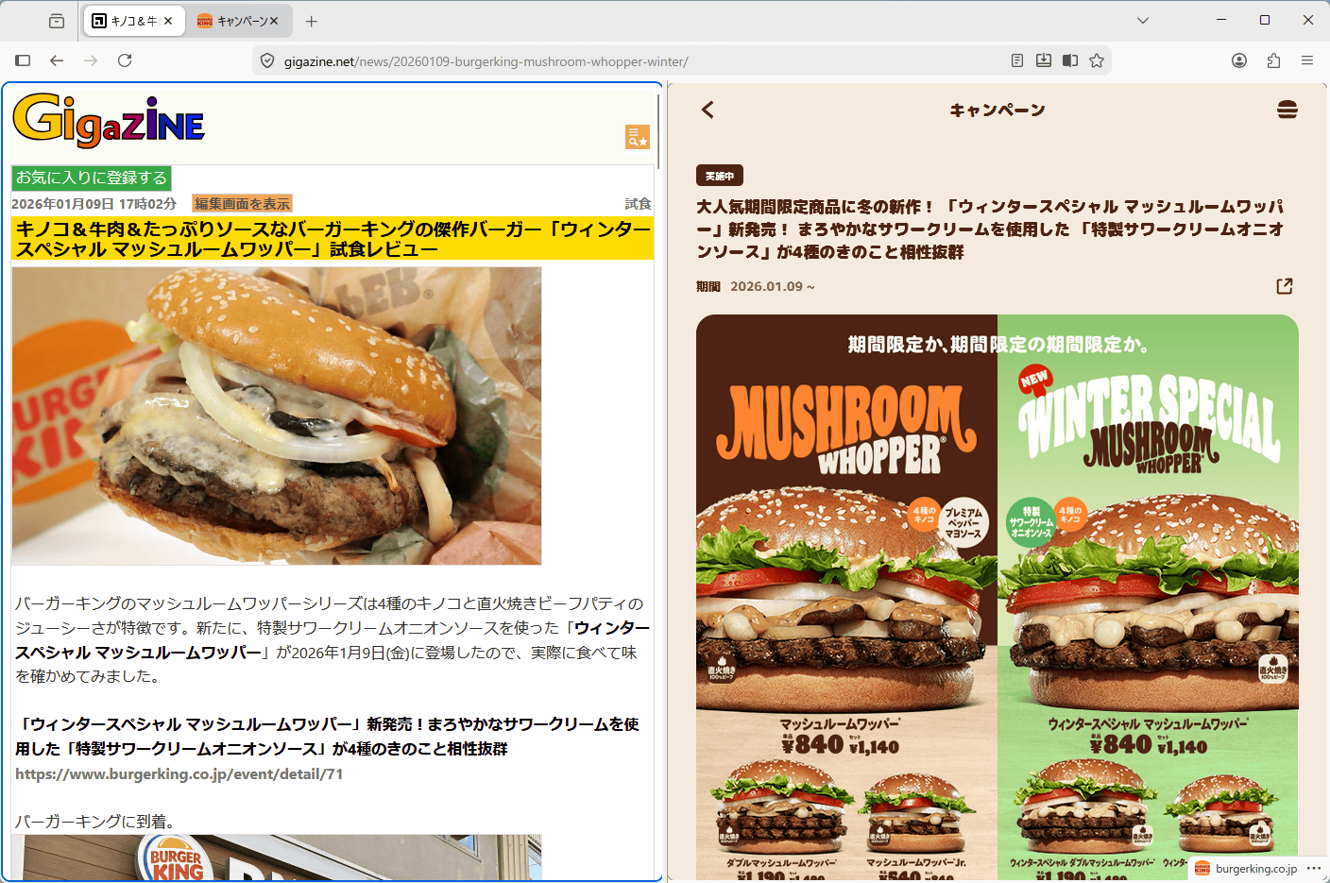This screenshot has width=1330, height=883.
Task: Click the reload page icon
Action: pyautogui.click(x=125, y=60)
